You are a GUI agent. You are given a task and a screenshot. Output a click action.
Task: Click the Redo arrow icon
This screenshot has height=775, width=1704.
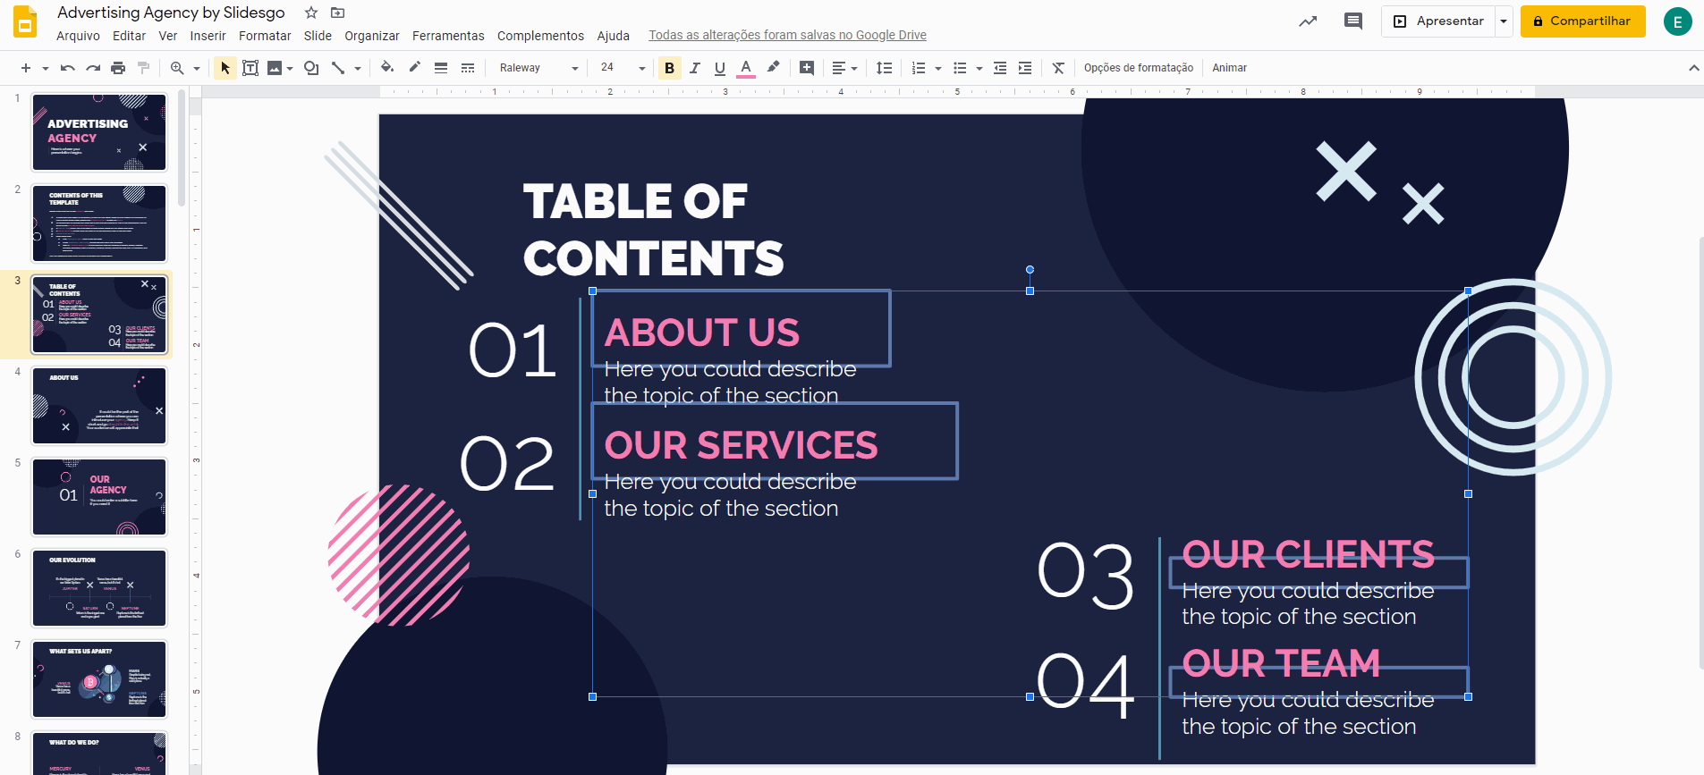pos(93,68)
